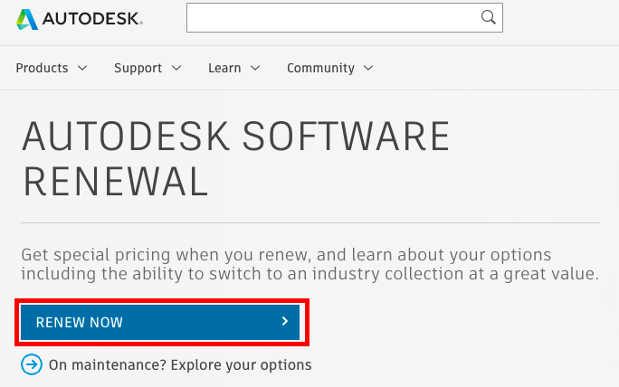Click the word RENEWAL in the heading

point(115,181)
